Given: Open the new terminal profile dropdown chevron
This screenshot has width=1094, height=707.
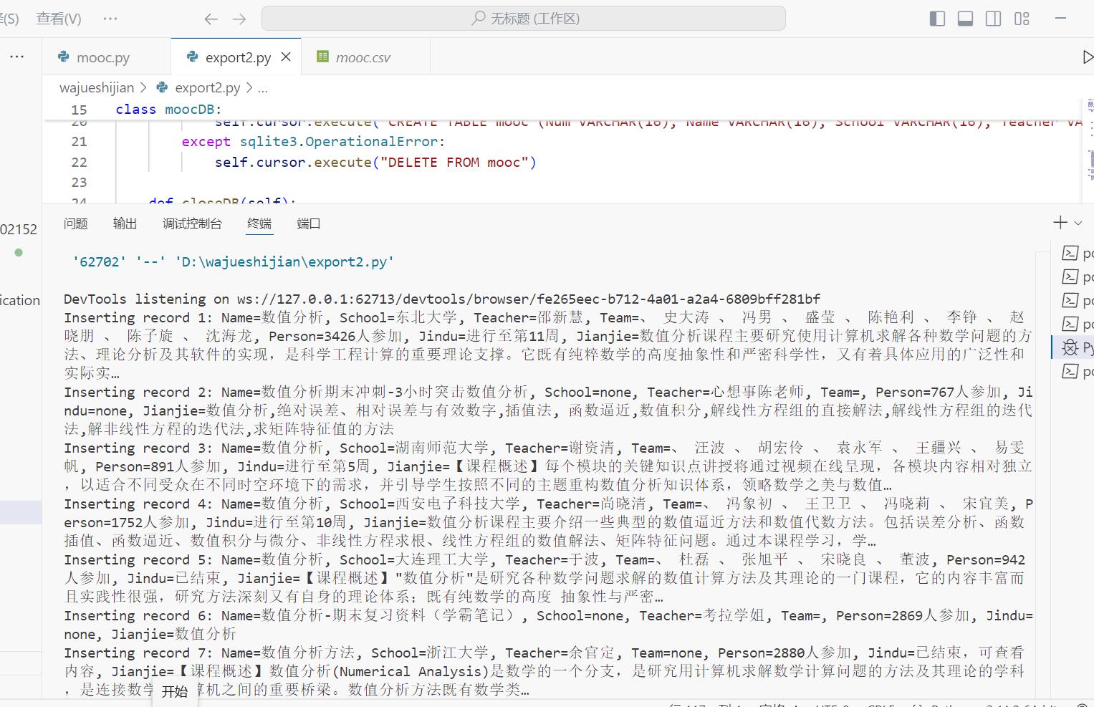Looking at the screenshot, I should point(1078,223).
